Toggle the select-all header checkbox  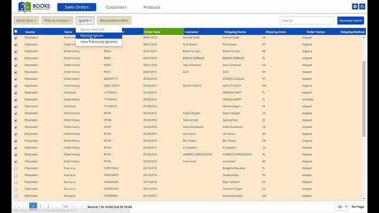pyautogui.click(x=16, y=31)
